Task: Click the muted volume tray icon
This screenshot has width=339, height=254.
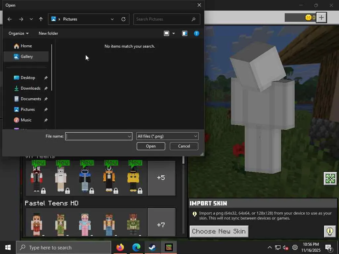Action: pos(286,247)
